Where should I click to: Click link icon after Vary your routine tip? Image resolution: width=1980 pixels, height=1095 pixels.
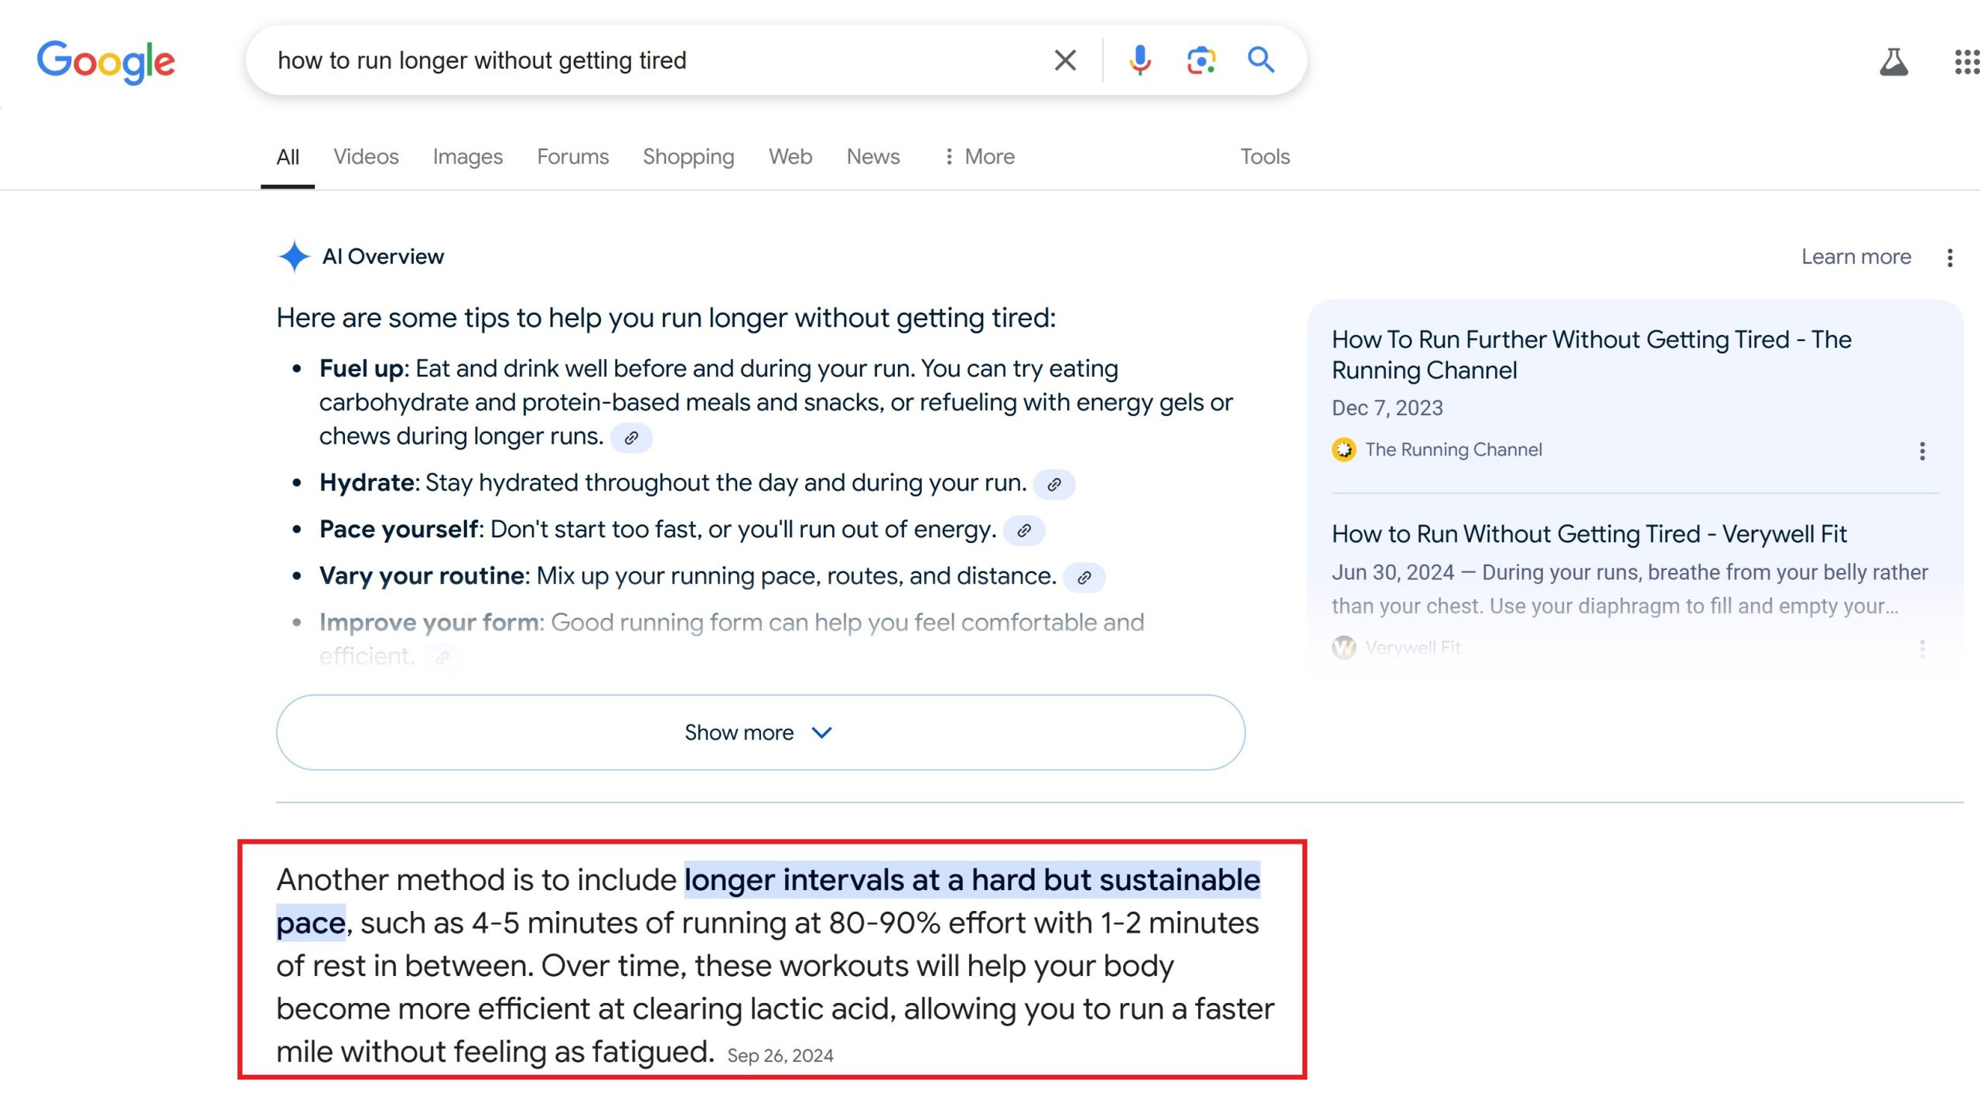1084,578
